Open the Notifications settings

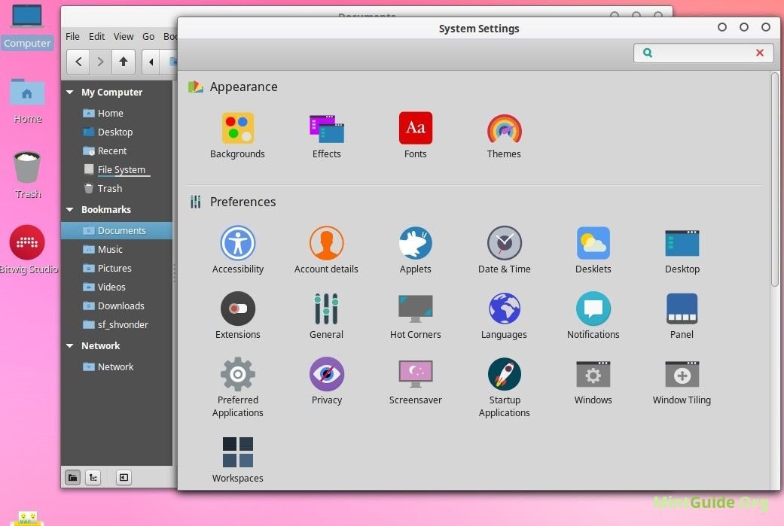pos(593,308)
